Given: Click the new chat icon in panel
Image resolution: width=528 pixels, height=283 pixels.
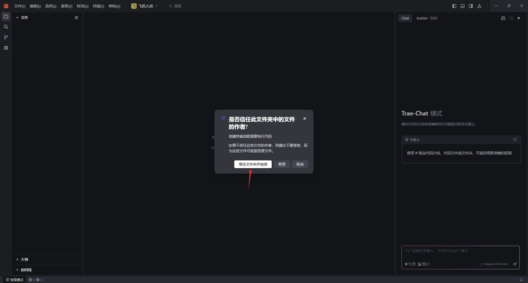Looking at the screenshot, I should point(503,18).
